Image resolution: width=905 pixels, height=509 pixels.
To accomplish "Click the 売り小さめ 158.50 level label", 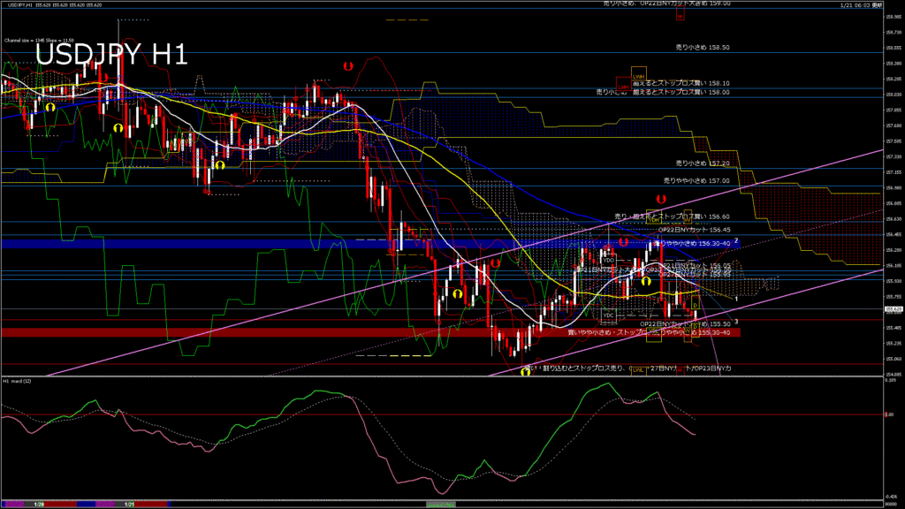I will tap(702, 47).
